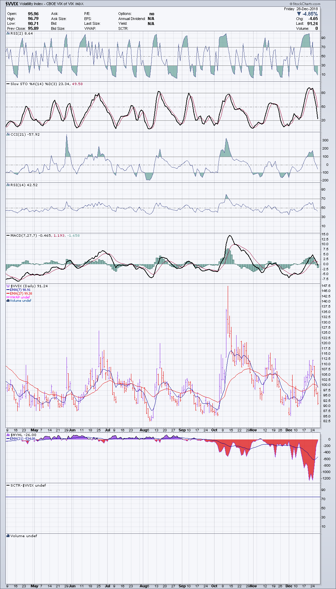Viewport: 336px width, 589px height.
Task: Click the red EMA(27) line swatch
Action: point(8,294)
